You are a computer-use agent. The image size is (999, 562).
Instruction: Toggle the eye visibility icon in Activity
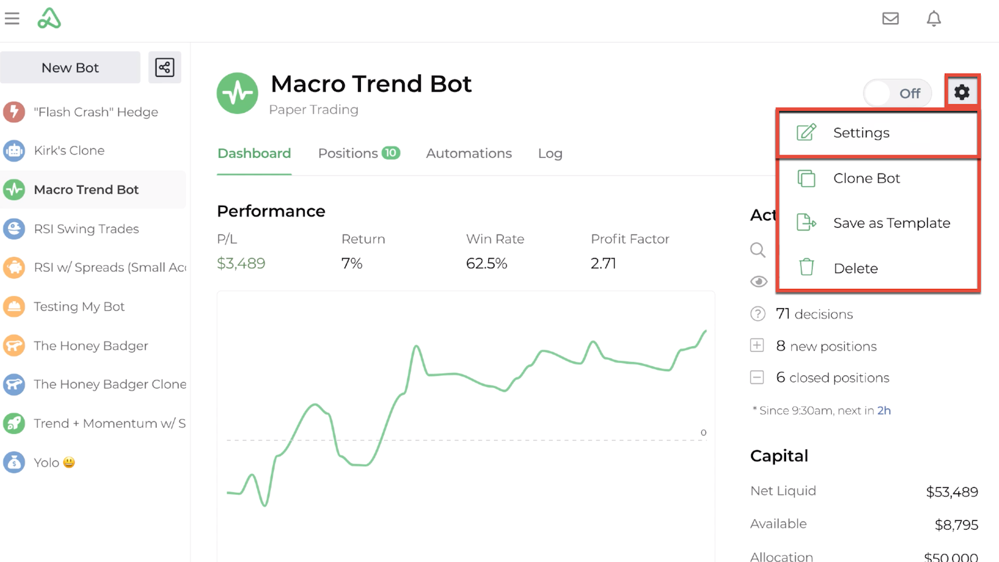pos(759,281)
